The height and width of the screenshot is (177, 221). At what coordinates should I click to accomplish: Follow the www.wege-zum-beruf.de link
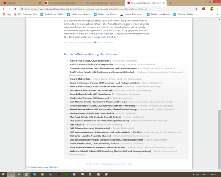103,37
